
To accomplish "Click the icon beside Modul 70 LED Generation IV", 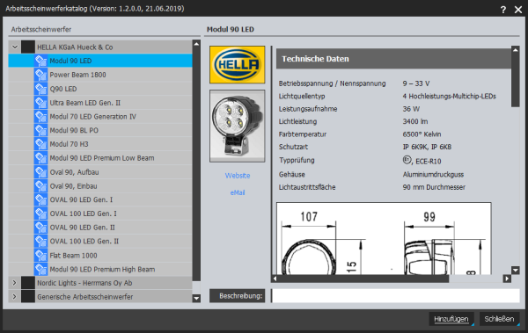I will [x=40, y=116].
